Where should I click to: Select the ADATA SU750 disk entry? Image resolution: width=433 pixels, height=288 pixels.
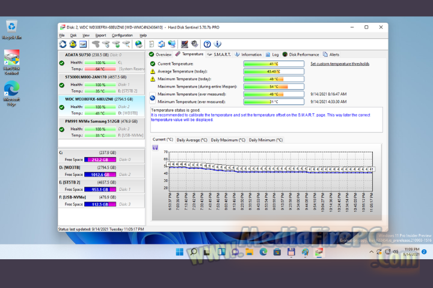tap(102, 62)
